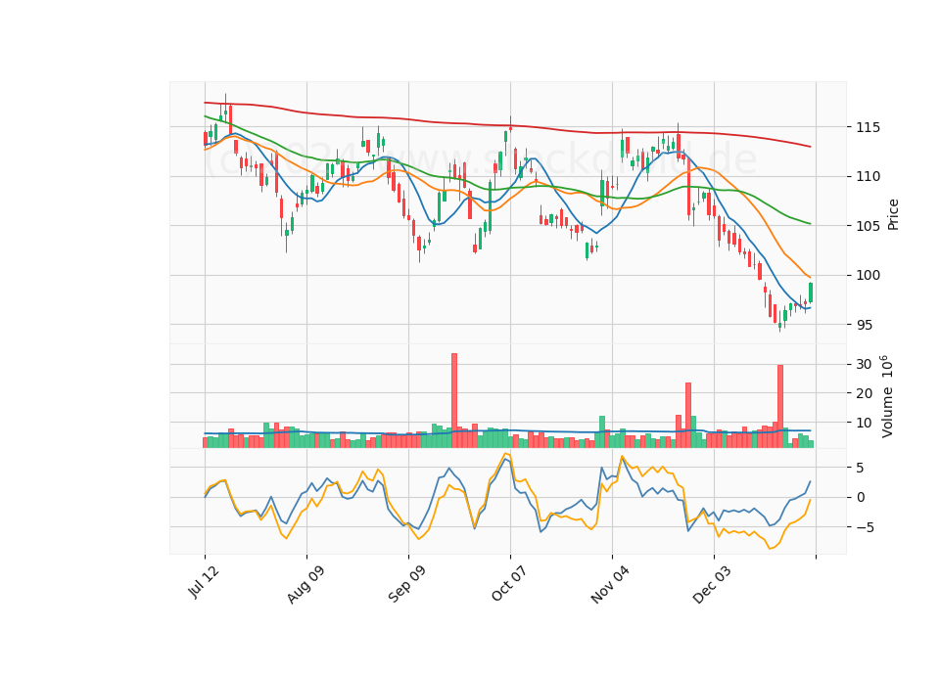Screen dimensions: 940x675
Task: Click the "Dec 03" date label
Action: 712,584
